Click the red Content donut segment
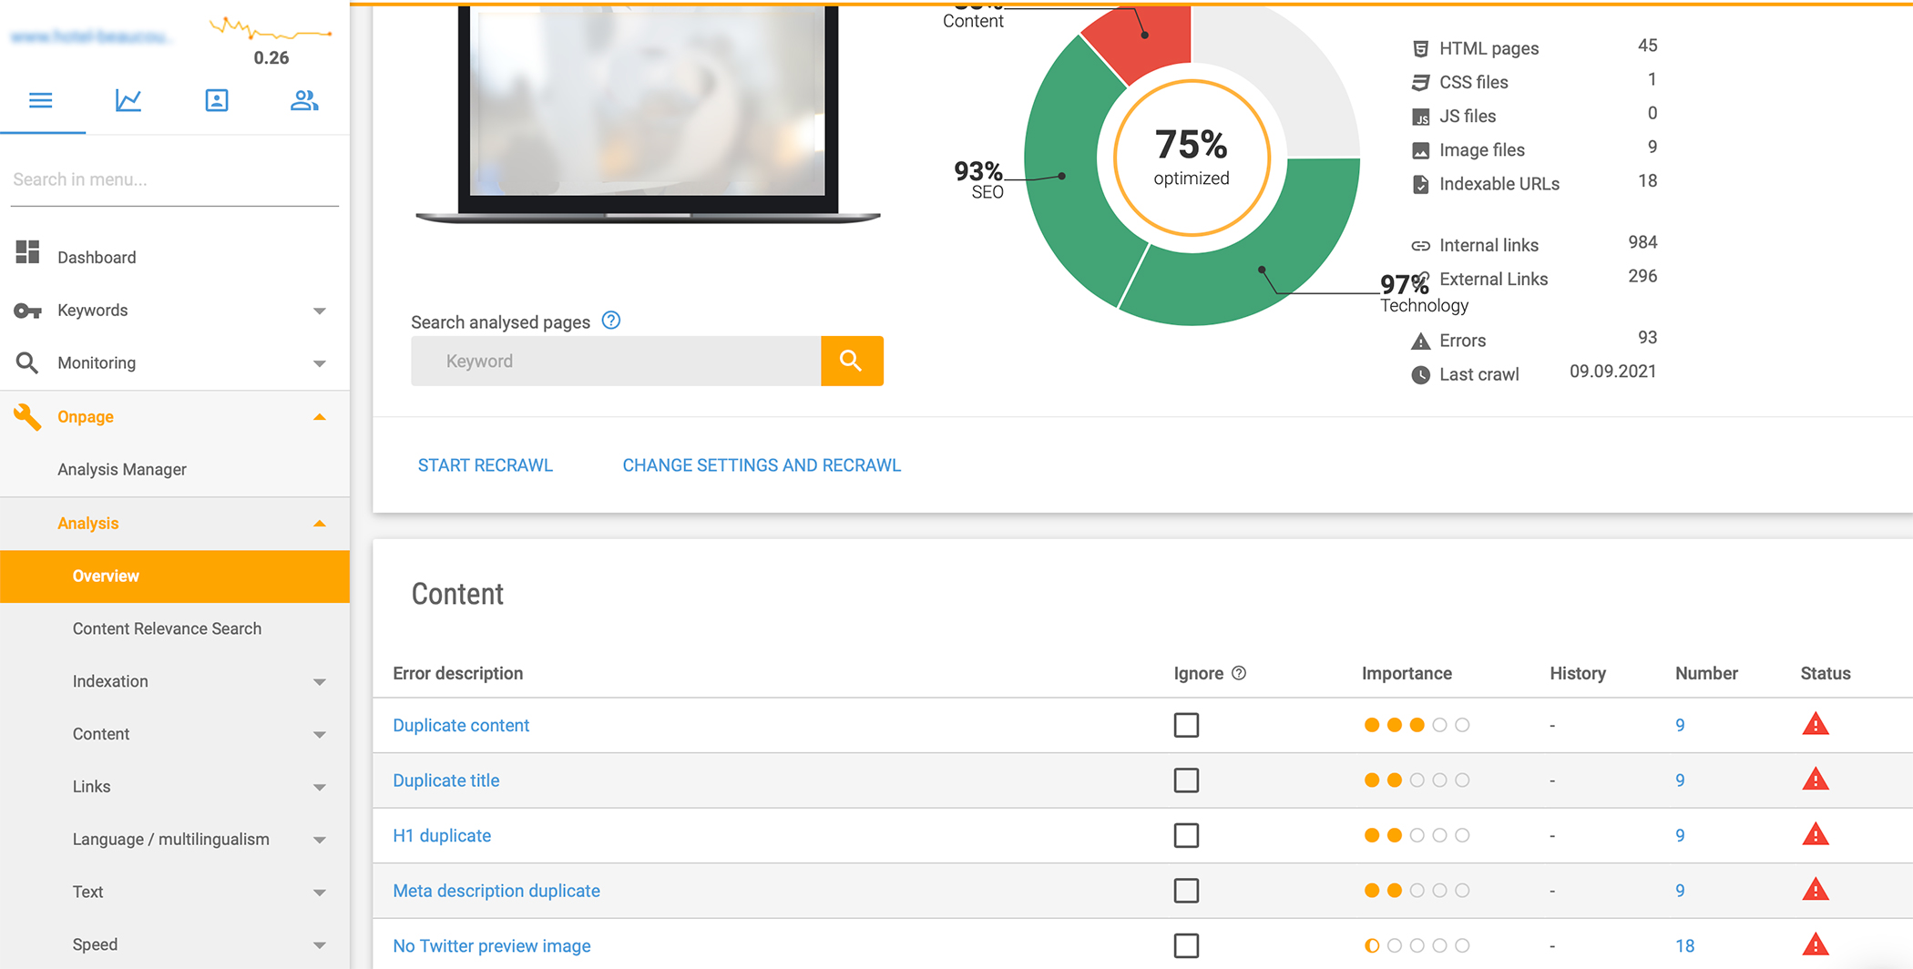Viewport: 1913px width, 969px height. click(x=1143, y=41)
